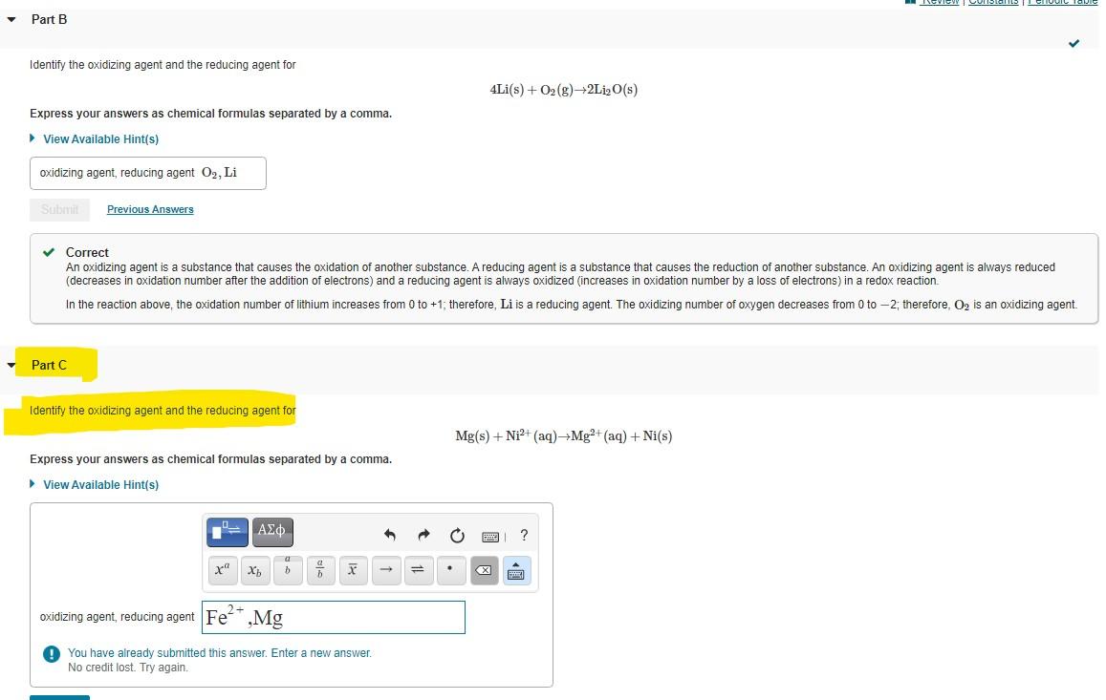Screen dimensions: 1106x700
Task: Click the blue exclamation info icon
Action: click(x=52, y=654)
